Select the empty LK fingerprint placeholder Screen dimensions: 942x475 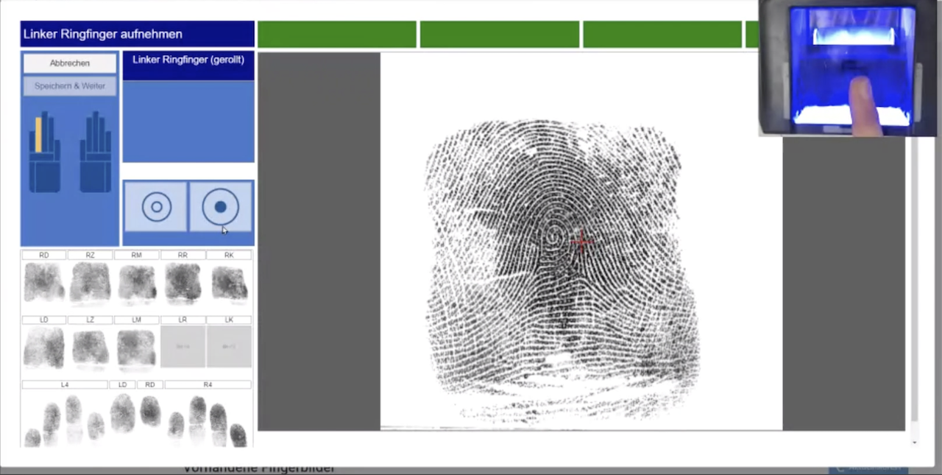pyautogui.click(x=229, y=346)
